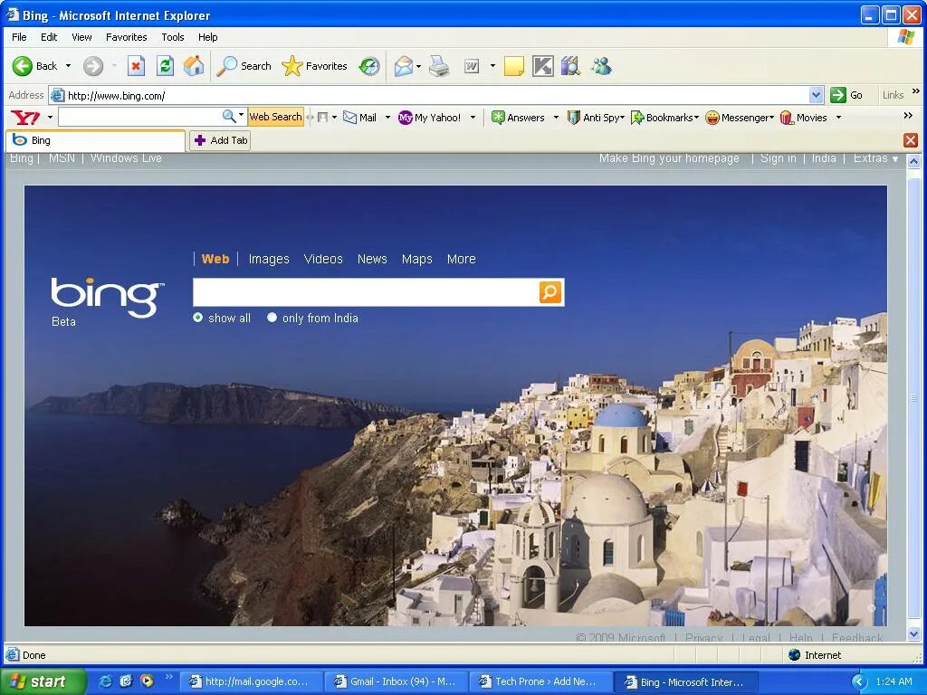Open Yahoo Answers toolbar button
Image resolution: width=927 pixels, height=695 pixels.
point(518,118)
